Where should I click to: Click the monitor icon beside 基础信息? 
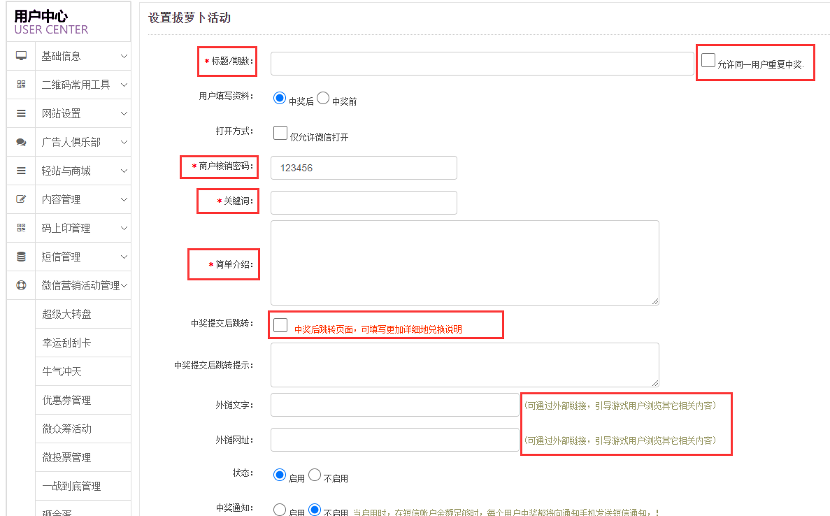coord(21,56)
